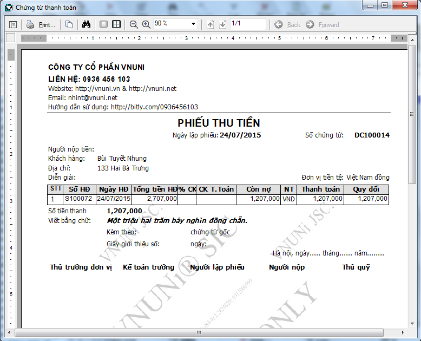Click inside the zoom percentage field

[170, 24]
